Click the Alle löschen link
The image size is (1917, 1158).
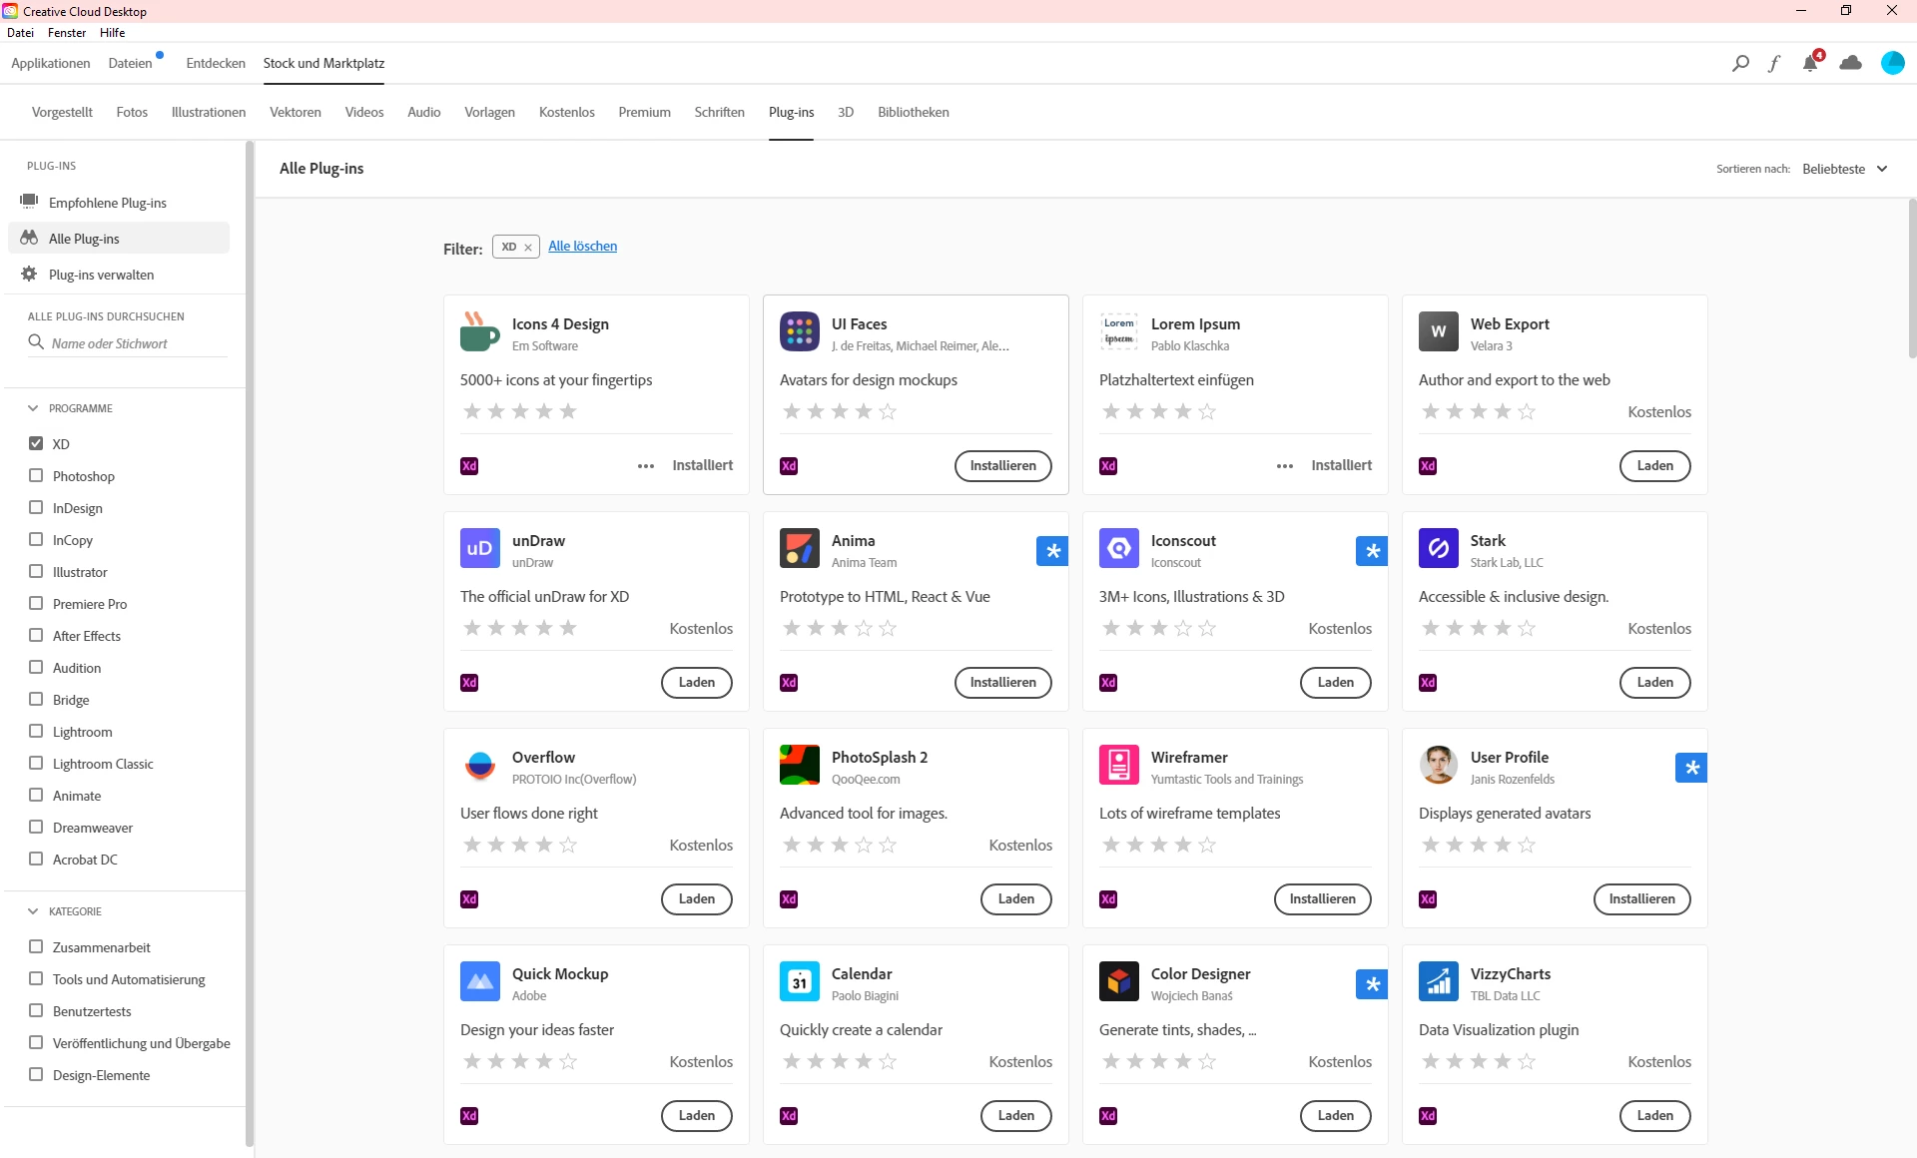tap(582, 247)
